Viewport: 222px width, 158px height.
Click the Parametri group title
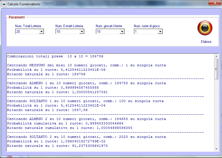(17, 17)
